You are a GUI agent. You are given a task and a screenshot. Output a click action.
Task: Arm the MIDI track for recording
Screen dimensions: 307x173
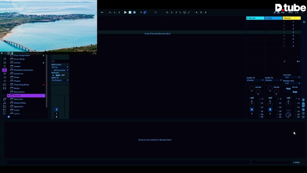pyautogui.click(x=57, y=117)
